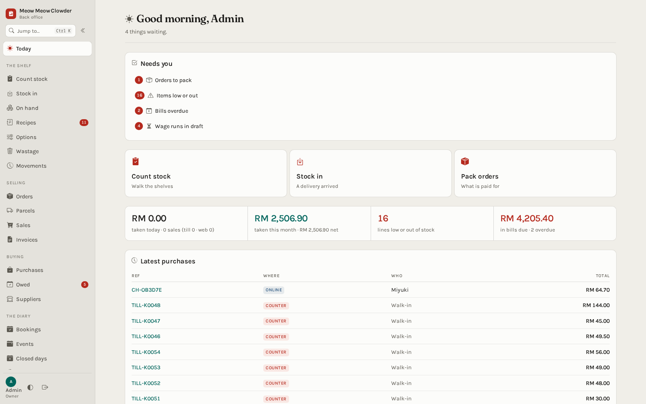This screenshot has height=404, width=646.
Task: Open purchase TILL-K0054
Action: [x=146, y=352]
